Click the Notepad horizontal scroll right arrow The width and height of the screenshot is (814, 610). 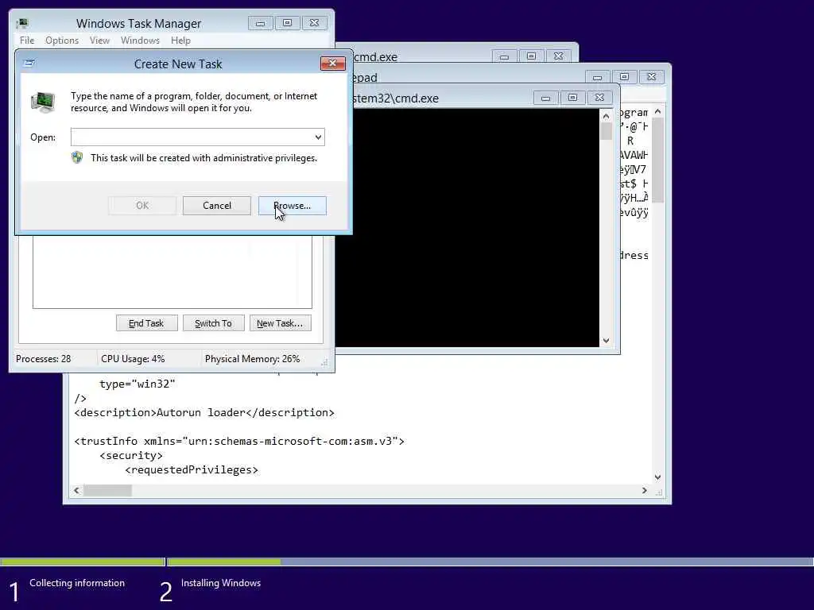click(x=644, y=490)
